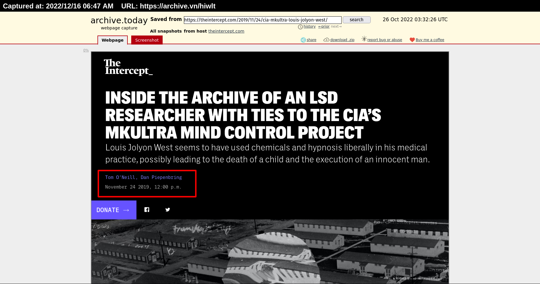This screenshot has width=540, height=284.
Task: Click the archive.today title
Action: point(119,20)
